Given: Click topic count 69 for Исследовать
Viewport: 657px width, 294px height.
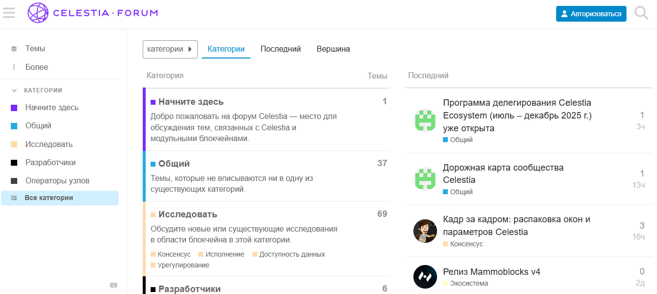Looking at the screenshot, I should [x=382, y=214].
